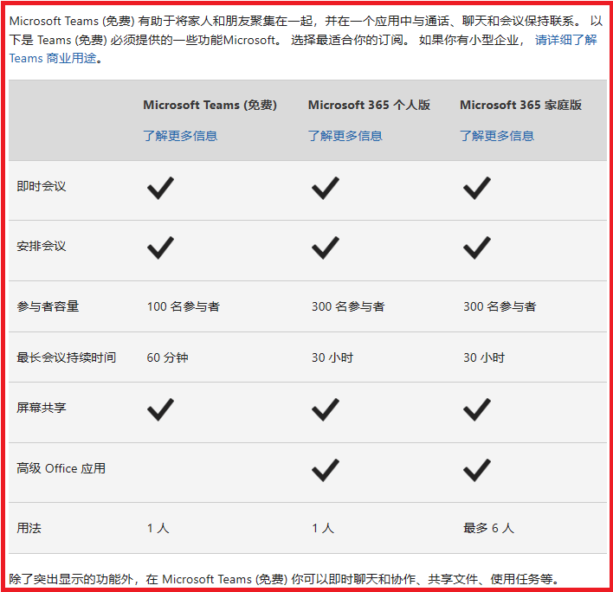
Task: Click the 安排会议 checkmark for 365 个人版
Action: click(x=326, y=248)
